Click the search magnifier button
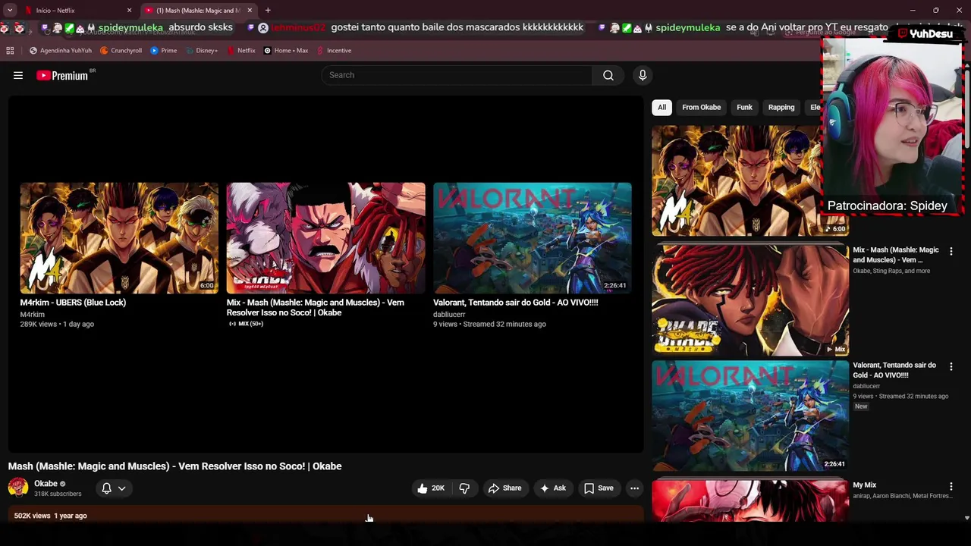971x546 pixels. 608,75
